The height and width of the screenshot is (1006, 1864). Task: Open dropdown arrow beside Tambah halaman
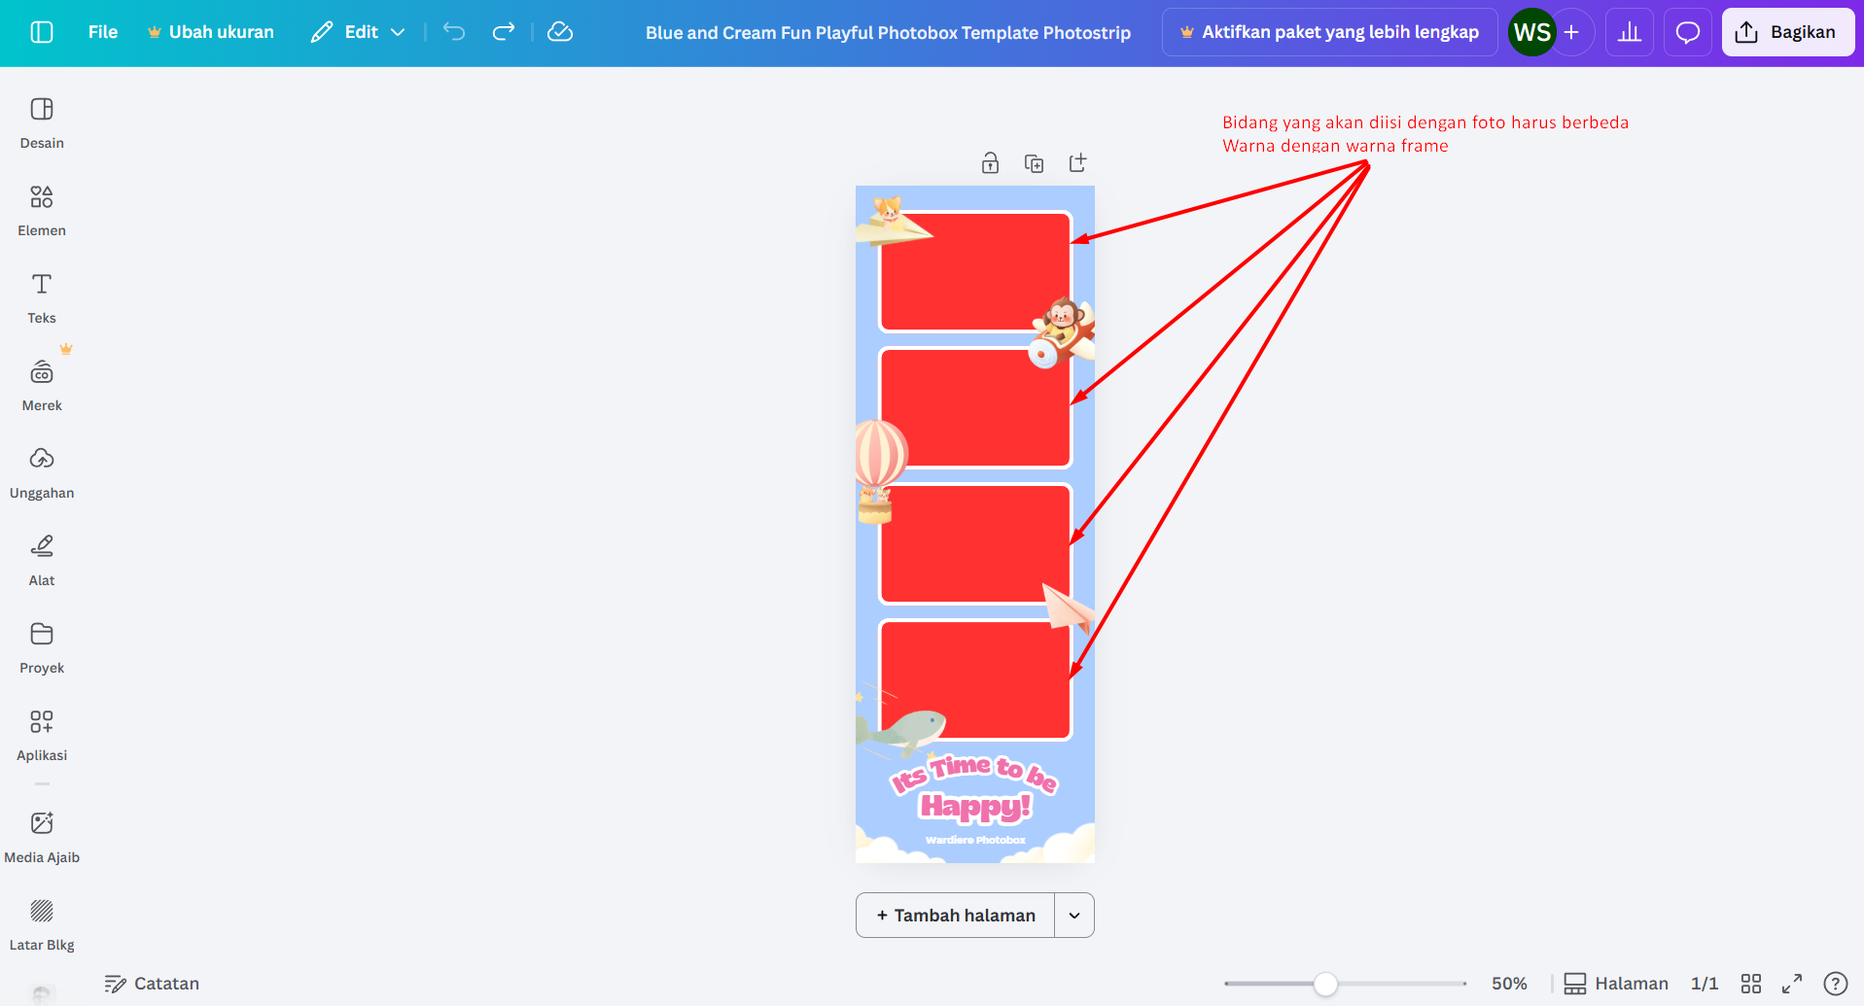point(1074,916)
